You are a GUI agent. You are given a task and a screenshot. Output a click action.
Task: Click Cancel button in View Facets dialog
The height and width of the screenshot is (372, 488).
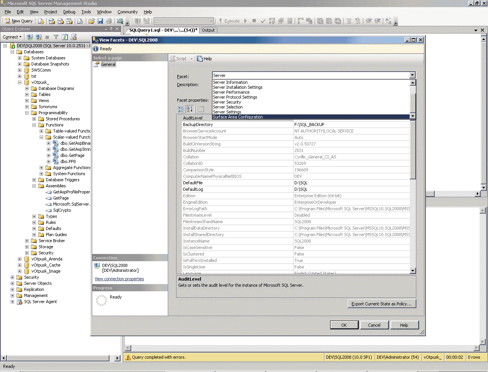click(374, 325)
